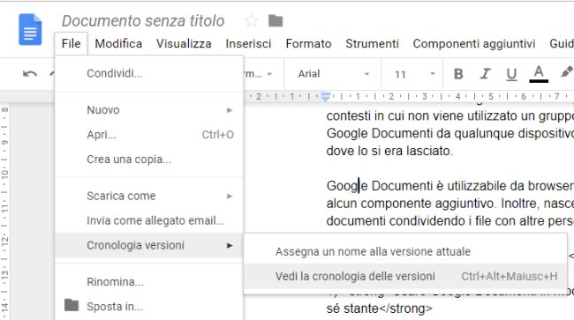Expand the Scarica come submenu arrow

pos(230,197)
